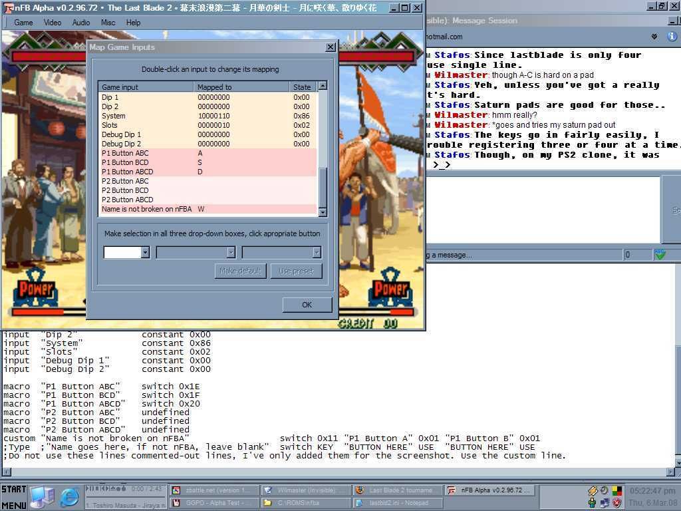The image size is (681, 511).
Task: Select the P1 Button ABC row
Action: pyautogui.click(x=208, y=153)
